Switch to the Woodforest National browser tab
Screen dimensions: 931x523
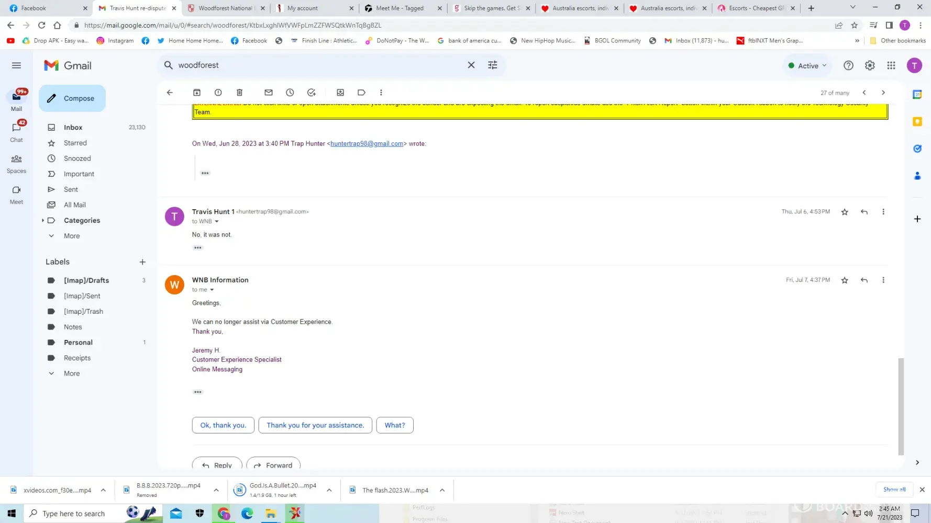point(225,8)
